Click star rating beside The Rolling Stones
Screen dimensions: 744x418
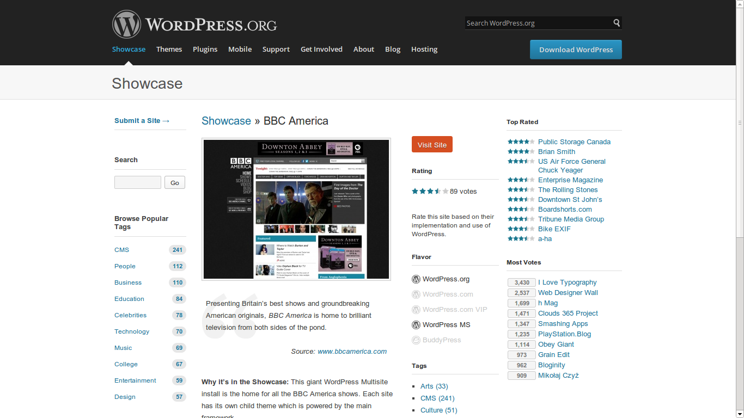(521, 189)
